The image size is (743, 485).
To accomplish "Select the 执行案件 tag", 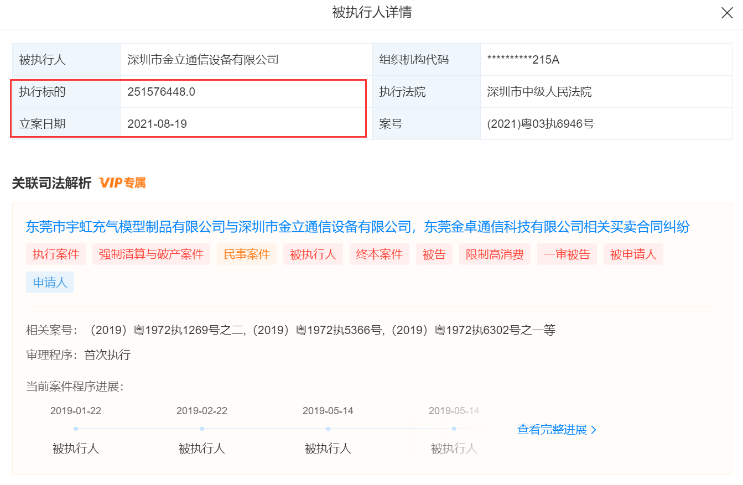I will tap(56, 254).
